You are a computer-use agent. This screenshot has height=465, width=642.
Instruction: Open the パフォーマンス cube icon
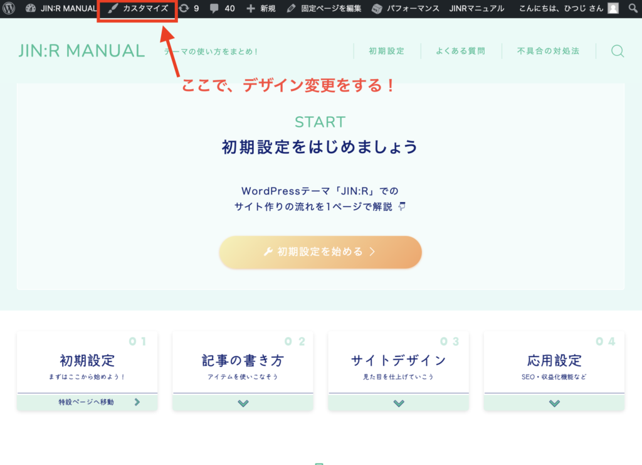[x=377, y=8]
